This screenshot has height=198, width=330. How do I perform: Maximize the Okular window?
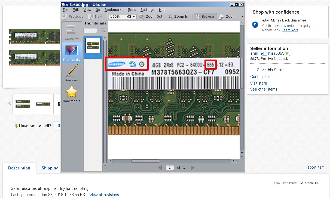[236, 4]
